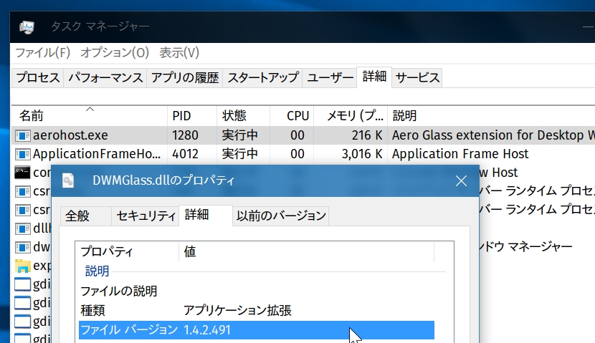Switch to the プロセス tab
595x343 pixels.
(38, 78)
